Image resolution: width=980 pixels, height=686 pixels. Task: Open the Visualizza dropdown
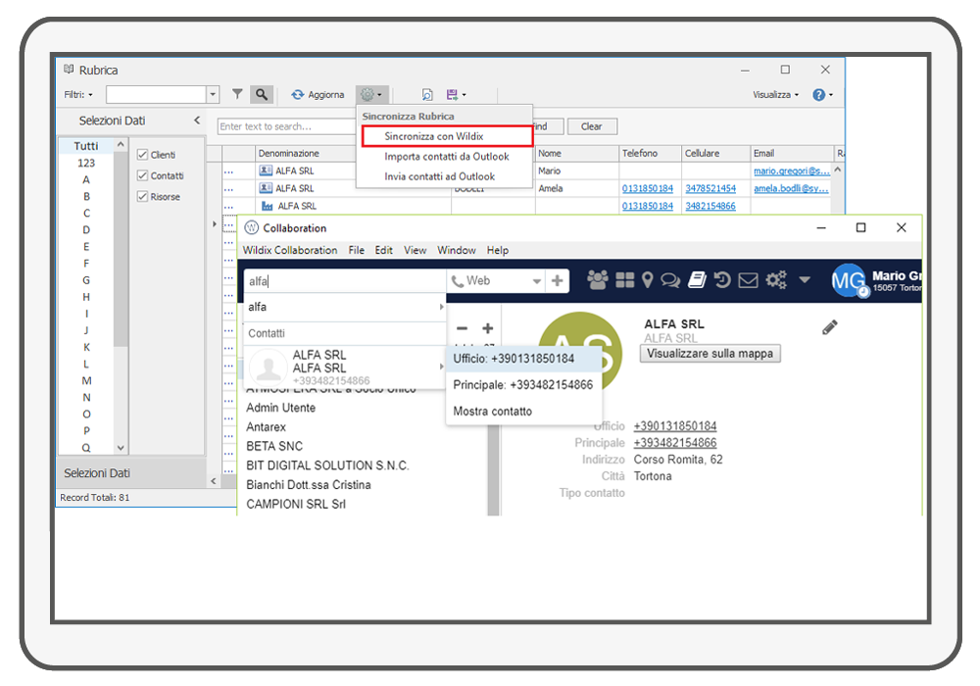tap(775, 95)
